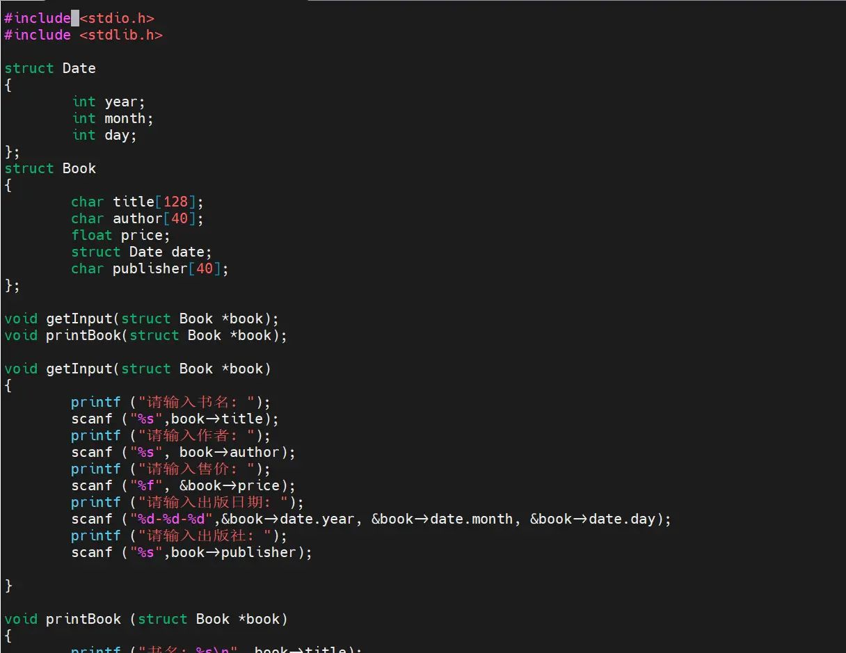Viewport: 846px width, 653px height.
Task: Click the 'void printBook (struct Book *book)' definition line
Action: 146,619
